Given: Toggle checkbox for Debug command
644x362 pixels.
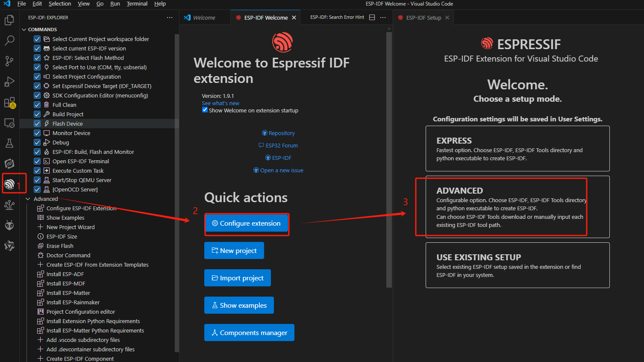Looking at the screenshot, I should [x=37, y=142].
